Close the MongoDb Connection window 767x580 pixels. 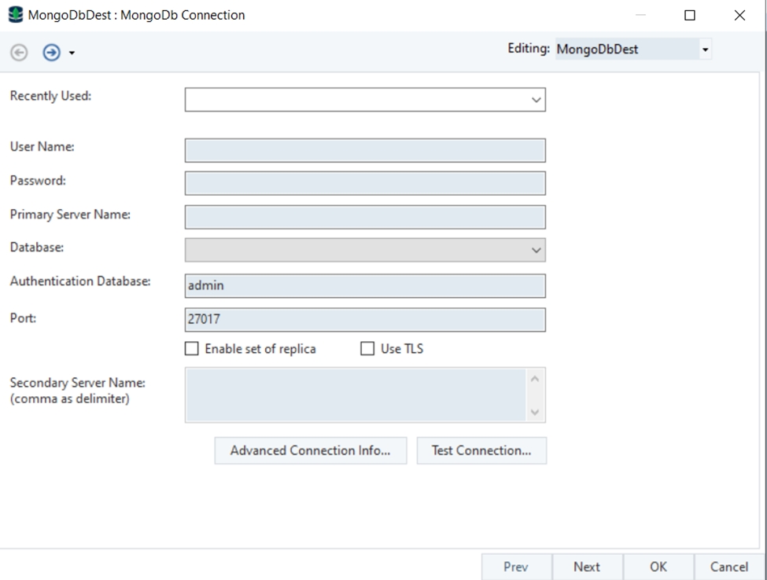click(x=739, y=15)
